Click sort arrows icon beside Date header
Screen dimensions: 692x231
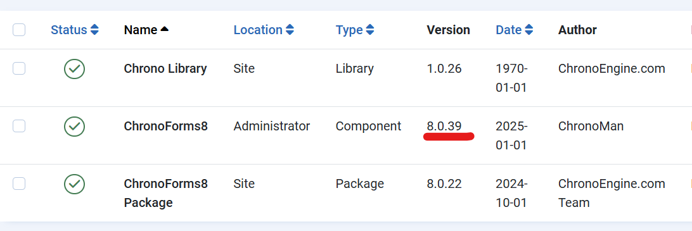tap(529, 30)
